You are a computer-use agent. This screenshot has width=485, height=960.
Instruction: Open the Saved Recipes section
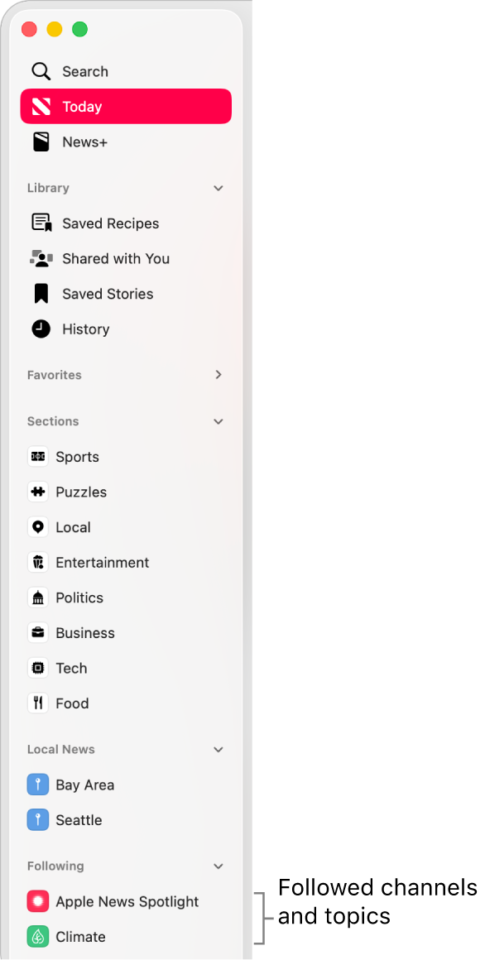[110, 223]
